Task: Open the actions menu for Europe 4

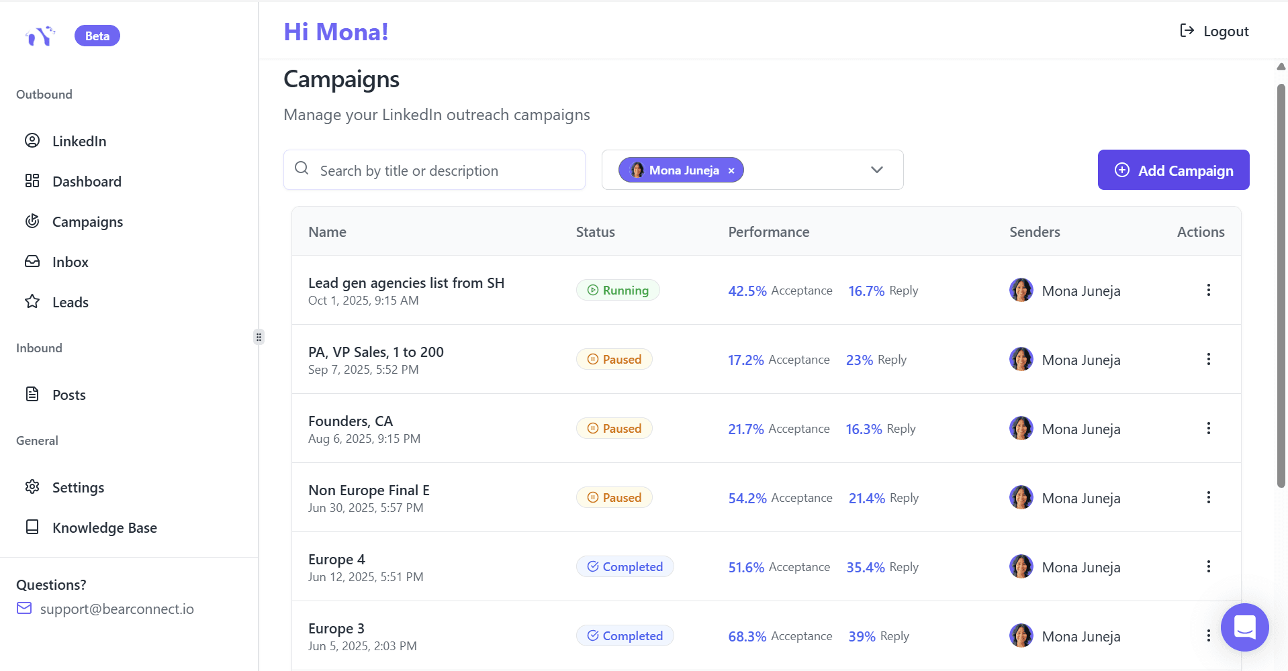Action: pyautogui.click(x=1208, y=566)
